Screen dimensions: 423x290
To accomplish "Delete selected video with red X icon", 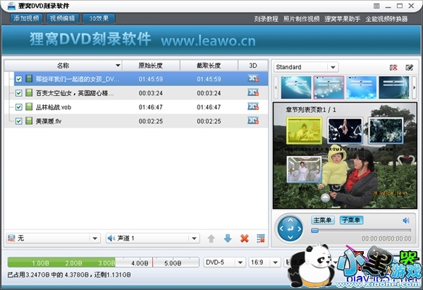I will pos(244,238).
